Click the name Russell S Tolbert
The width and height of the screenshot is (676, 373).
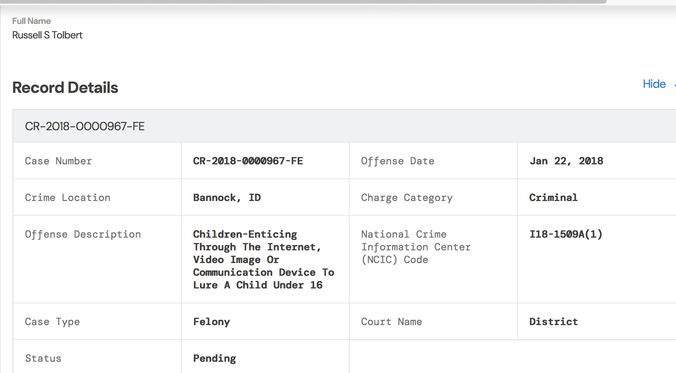[x=47, y=35]
